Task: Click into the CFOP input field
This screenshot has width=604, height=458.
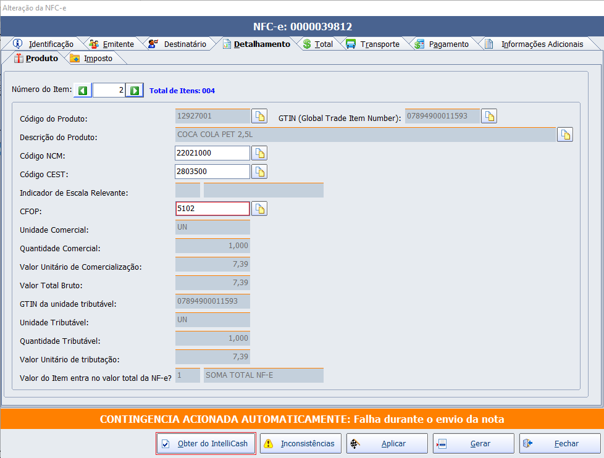Action: tap(212, 209)
